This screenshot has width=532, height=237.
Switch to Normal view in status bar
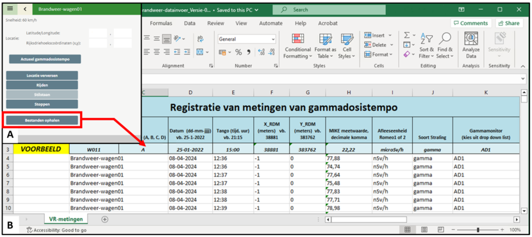pyautogui.click(x=408, y=229)
